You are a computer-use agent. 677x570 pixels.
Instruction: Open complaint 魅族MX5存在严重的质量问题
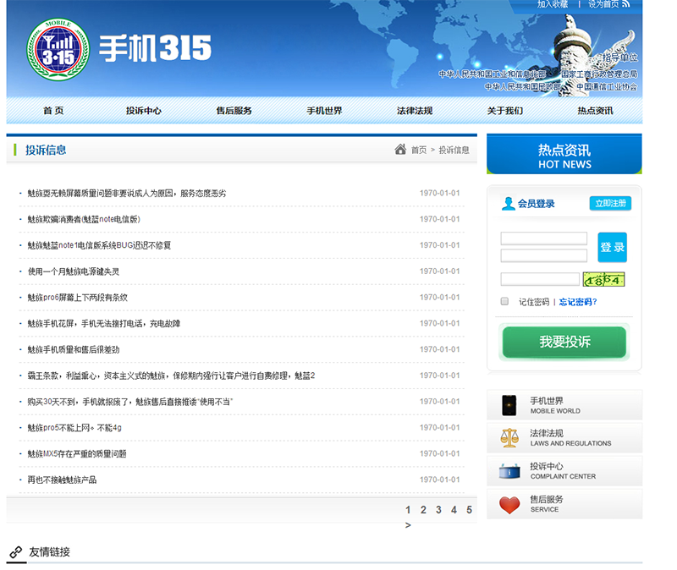(77, 454)
